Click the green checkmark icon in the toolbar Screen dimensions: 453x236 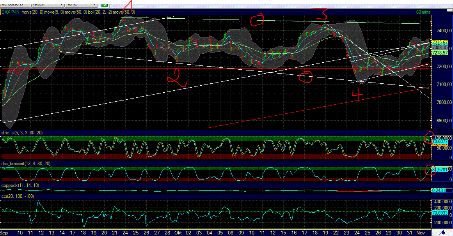(104, 4)
